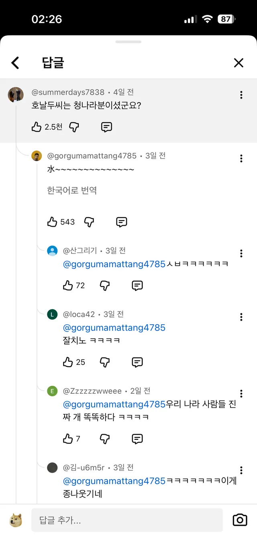257x558 pixels.
Task: Tap the 답글 추가 reply input field
Action: pos(127,520)
